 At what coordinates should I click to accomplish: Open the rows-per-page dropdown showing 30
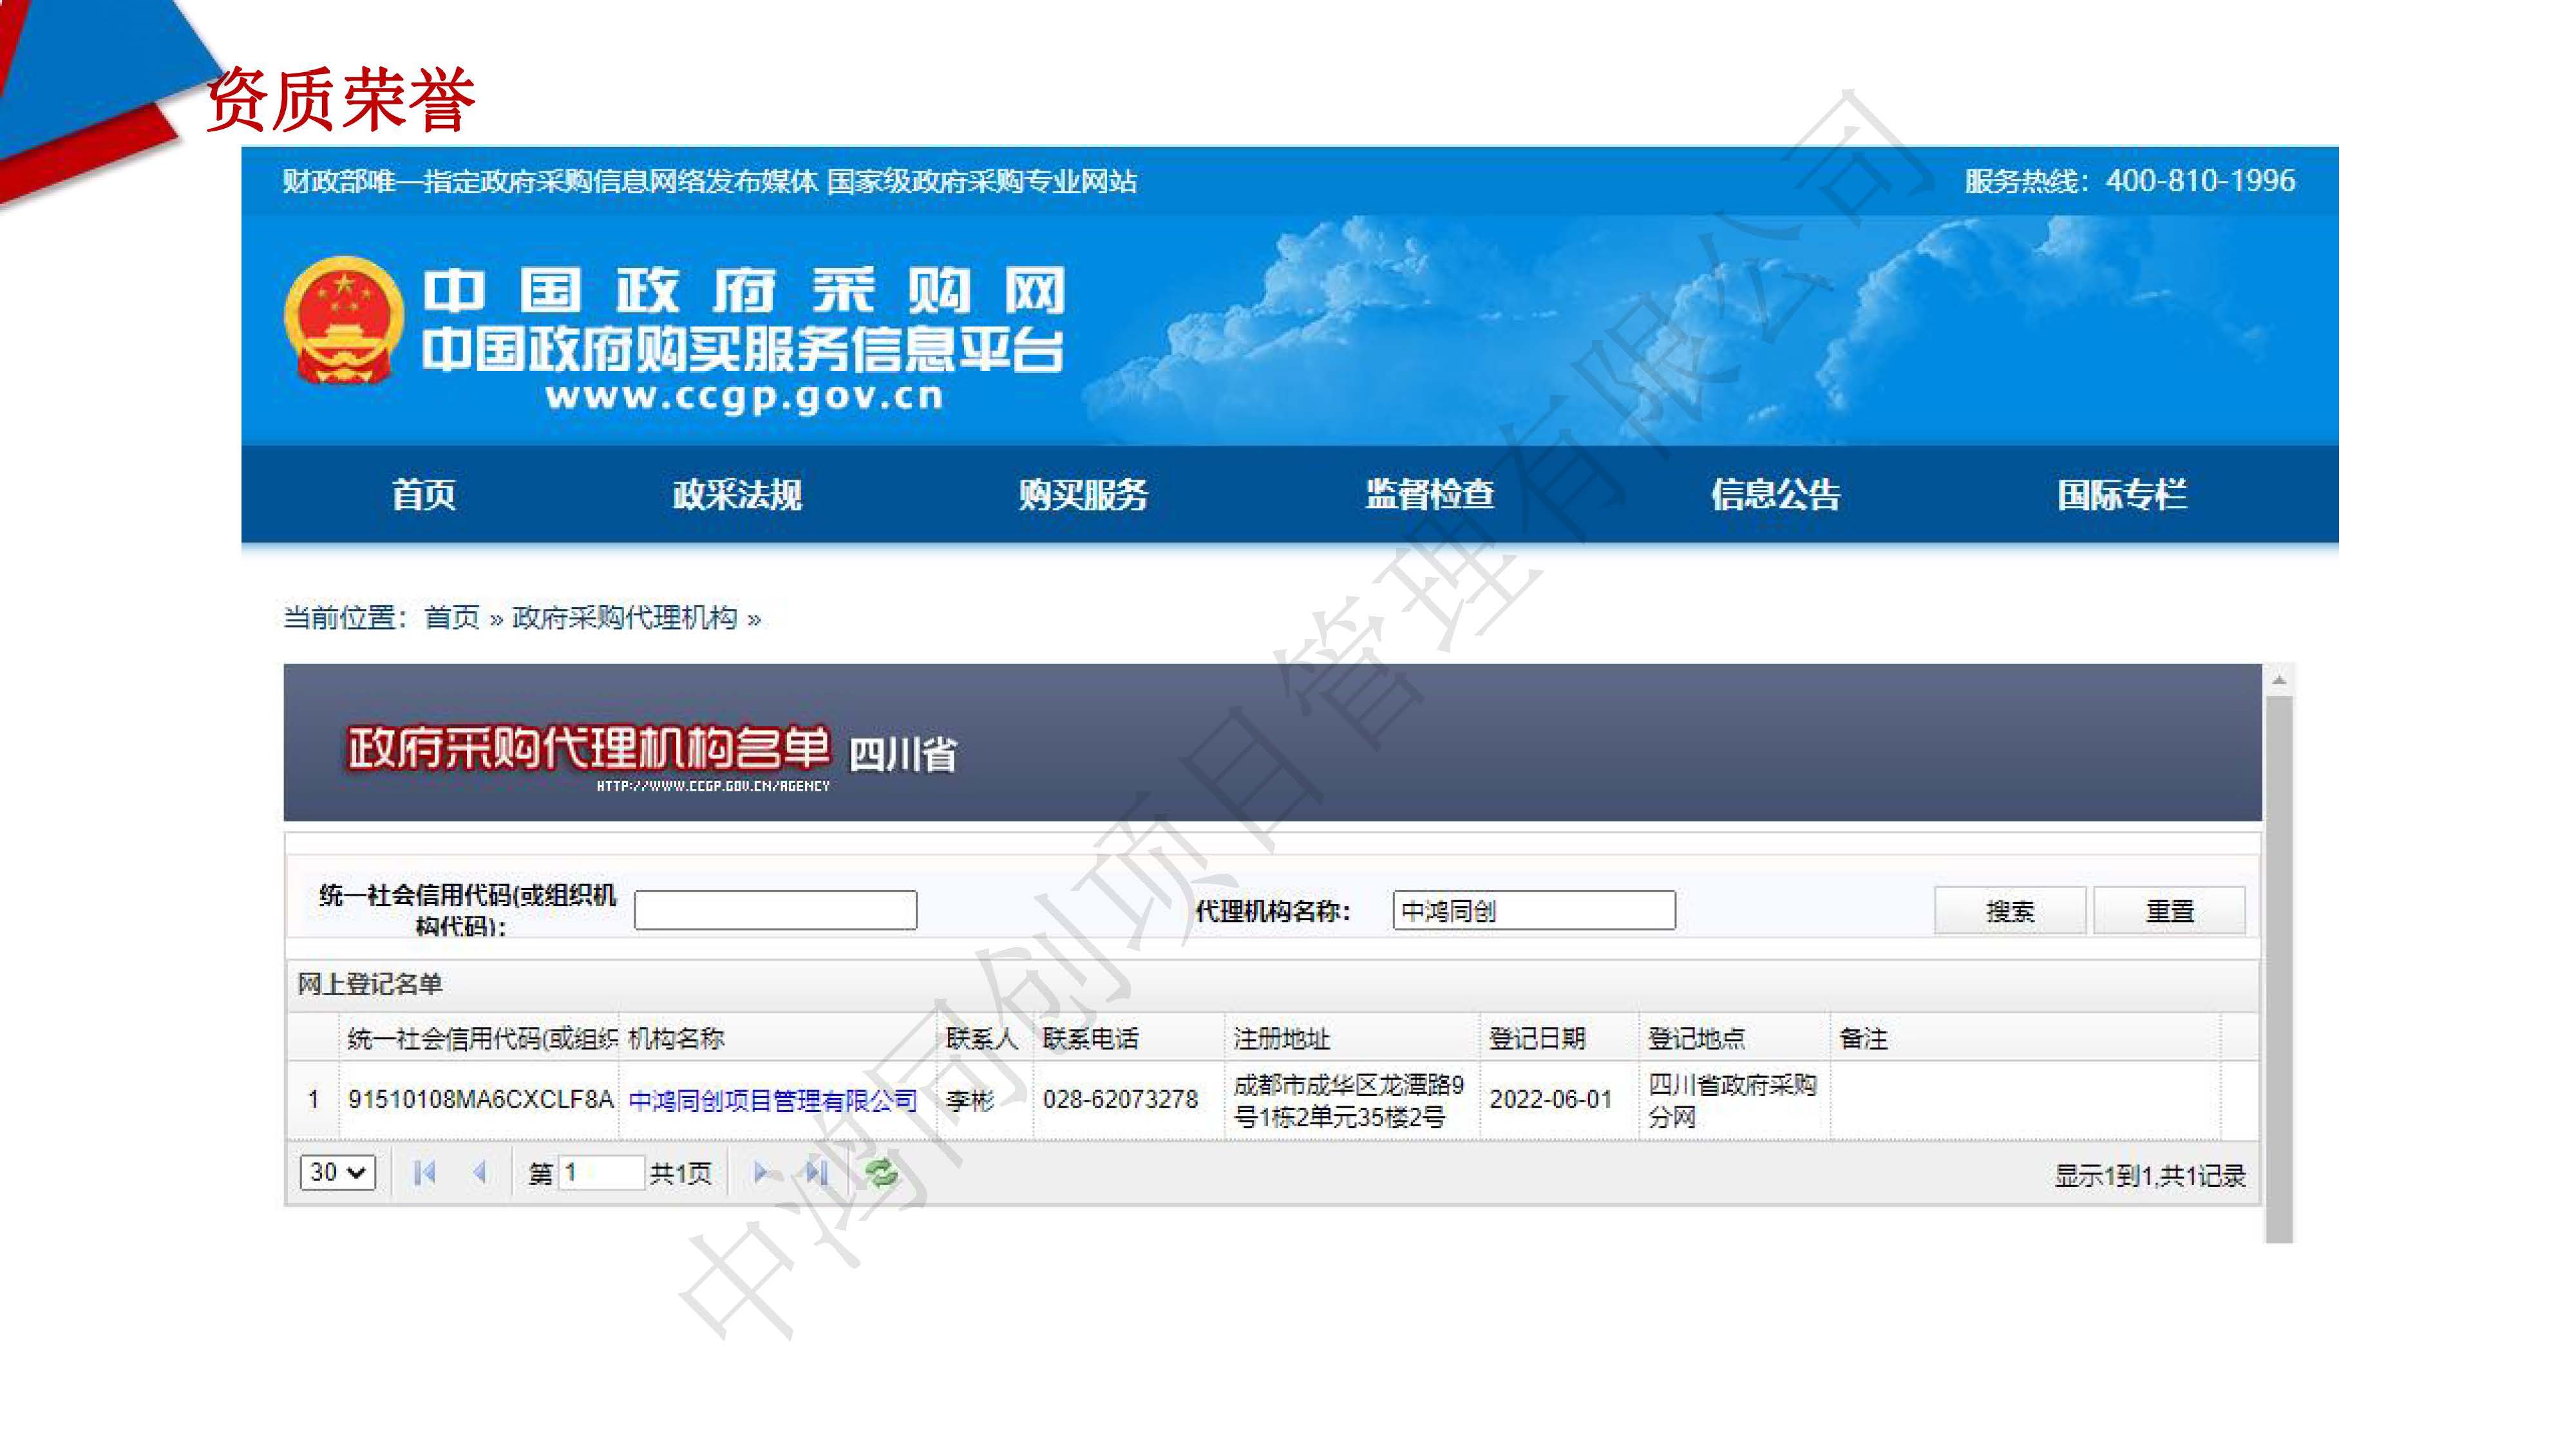338,1172
